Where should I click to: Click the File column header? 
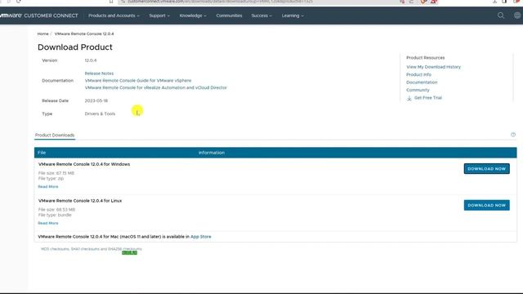[42, 153]
